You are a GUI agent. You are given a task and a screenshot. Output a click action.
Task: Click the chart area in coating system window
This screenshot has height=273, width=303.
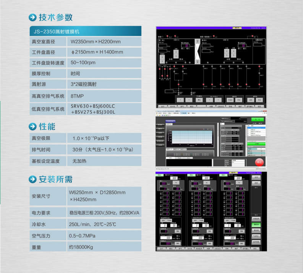pos(192,137)
